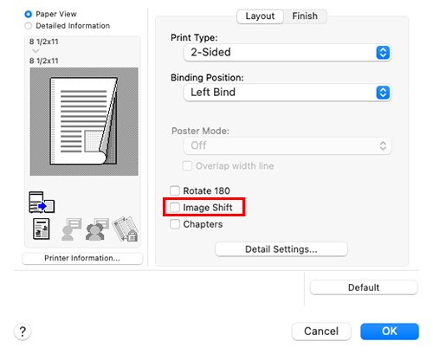The image size is (433, 354).
Task: Click the single user comment icon
Action: (x=71, y=229)
